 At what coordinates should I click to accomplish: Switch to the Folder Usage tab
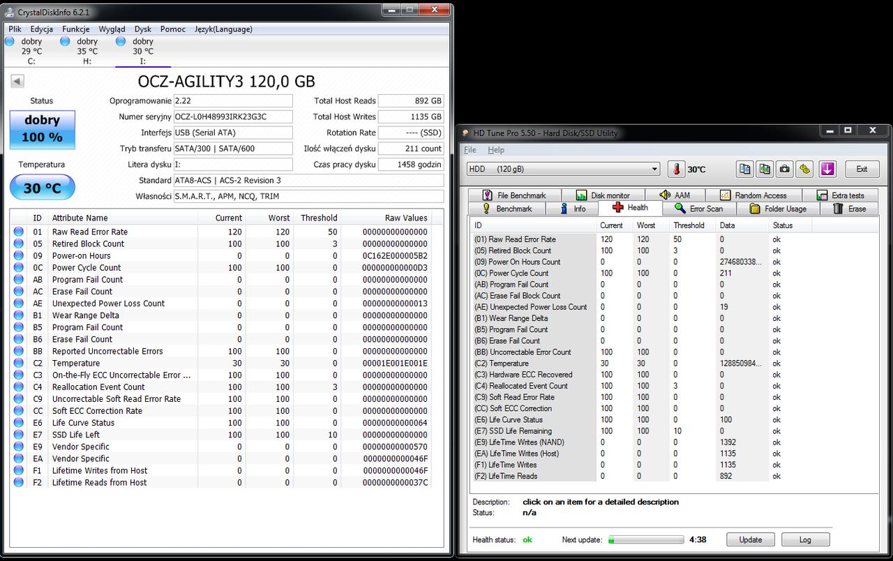[x=778, y=209]
